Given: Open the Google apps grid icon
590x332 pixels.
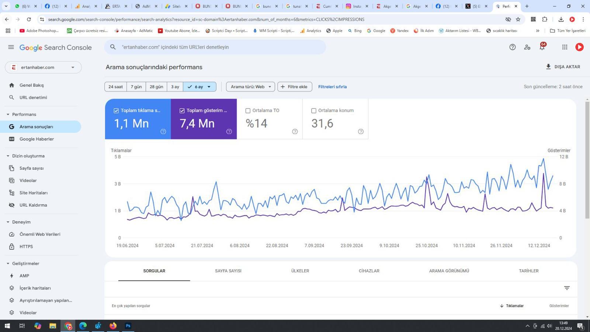Looking at the screenshot, I should point(565,47).
